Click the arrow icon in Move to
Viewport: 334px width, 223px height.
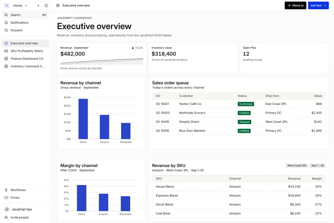(x=289, y=5)
